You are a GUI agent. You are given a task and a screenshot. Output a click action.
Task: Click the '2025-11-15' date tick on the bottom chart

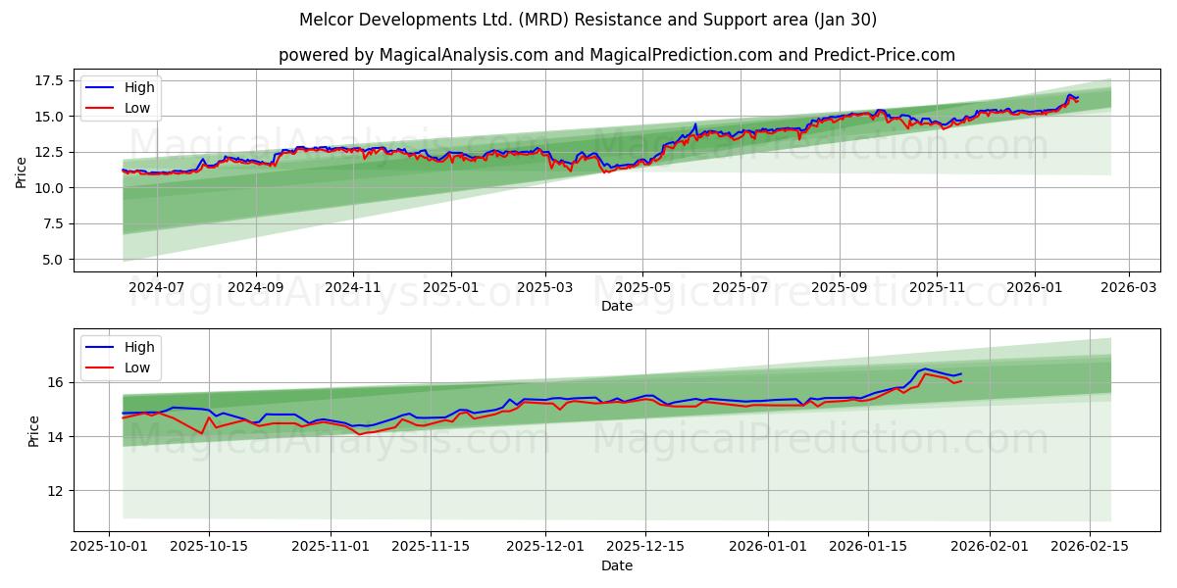[x=429, y=549]
